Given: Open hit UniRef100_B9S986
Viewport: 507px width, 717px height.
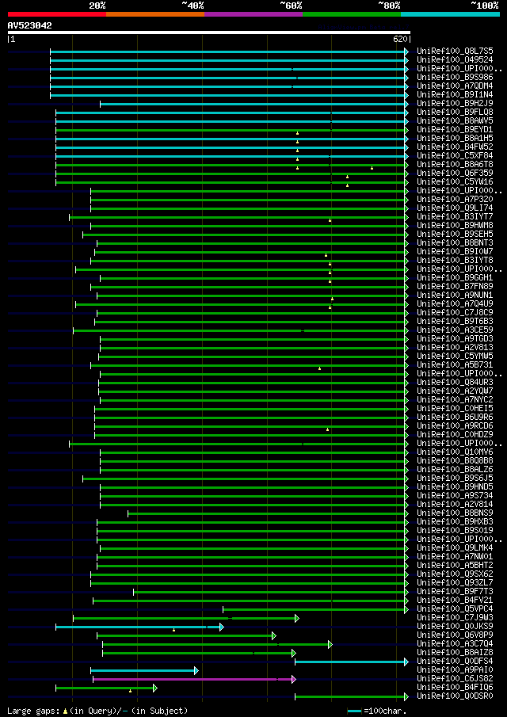Looking at the screenshot, I should 455,78.
